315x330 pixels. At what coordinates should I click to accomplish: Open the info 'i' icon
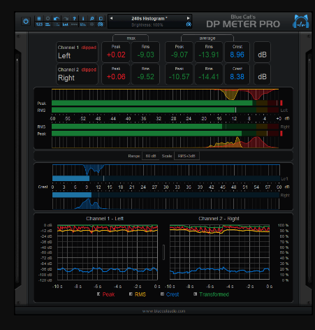pos(83,18)
